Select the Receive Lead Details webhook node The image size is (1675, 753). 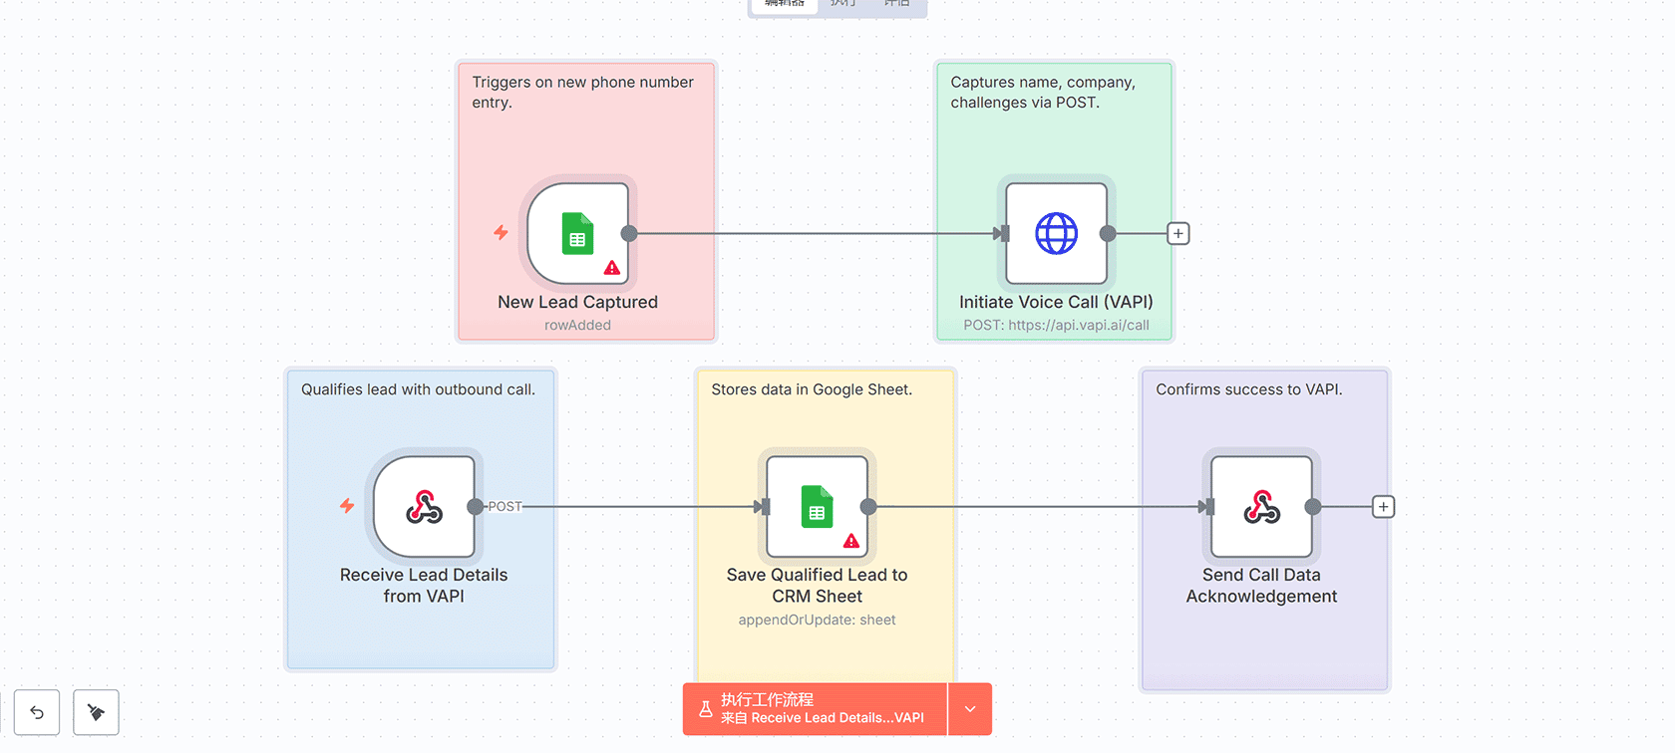(x=424, y=507)
